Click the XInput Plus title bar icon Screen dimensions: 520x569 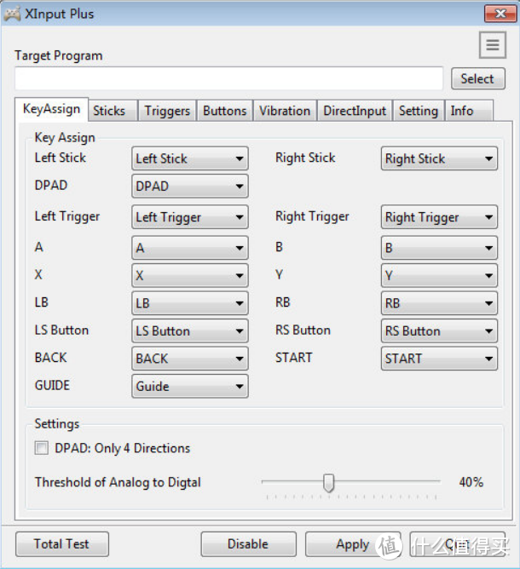[x=14, y=14]
